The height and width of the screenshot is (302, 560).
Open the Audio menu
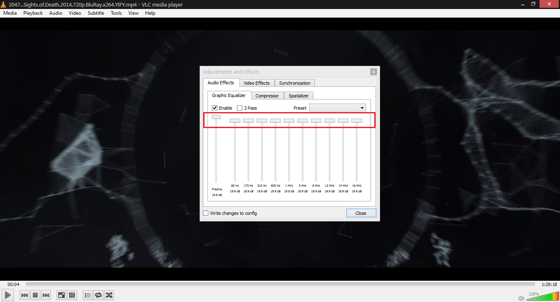coord(55,13)
